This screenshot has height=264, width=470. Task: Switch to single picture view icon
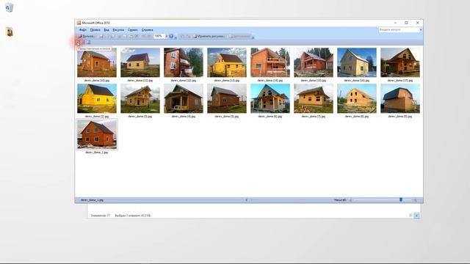click(89, 43)
